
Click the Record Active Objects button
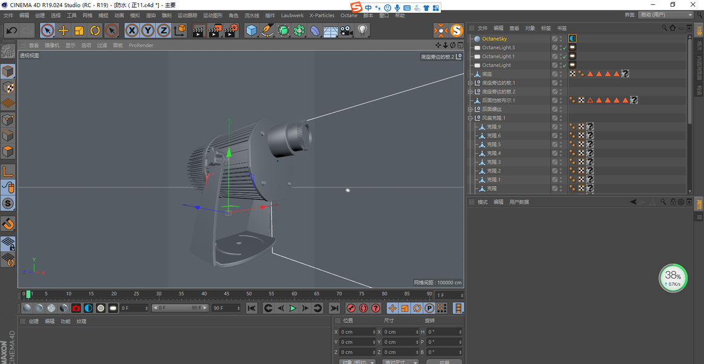pos(351,308)
